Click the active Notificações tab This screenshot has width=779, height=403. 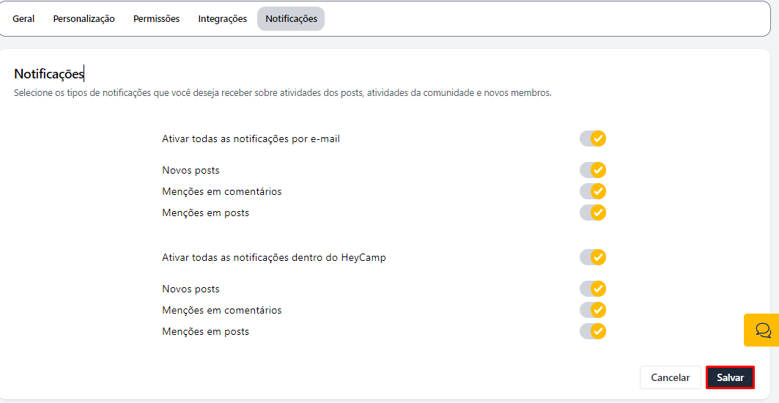291,19
